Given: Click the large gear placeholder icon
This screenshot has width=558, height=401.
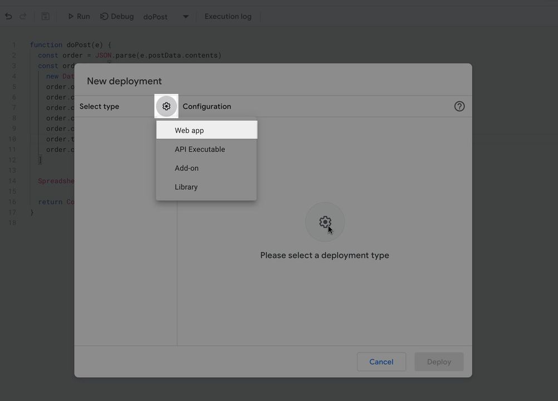Looking at the screenshot, I should pyautogui.click(x=325, y=221).
